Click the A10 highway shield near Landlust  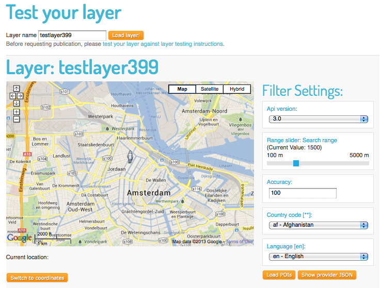point(27,154)
